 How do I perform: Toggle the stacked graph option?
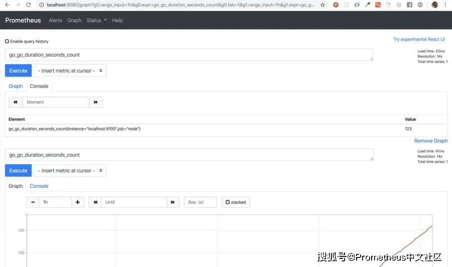tap(236, 202)
